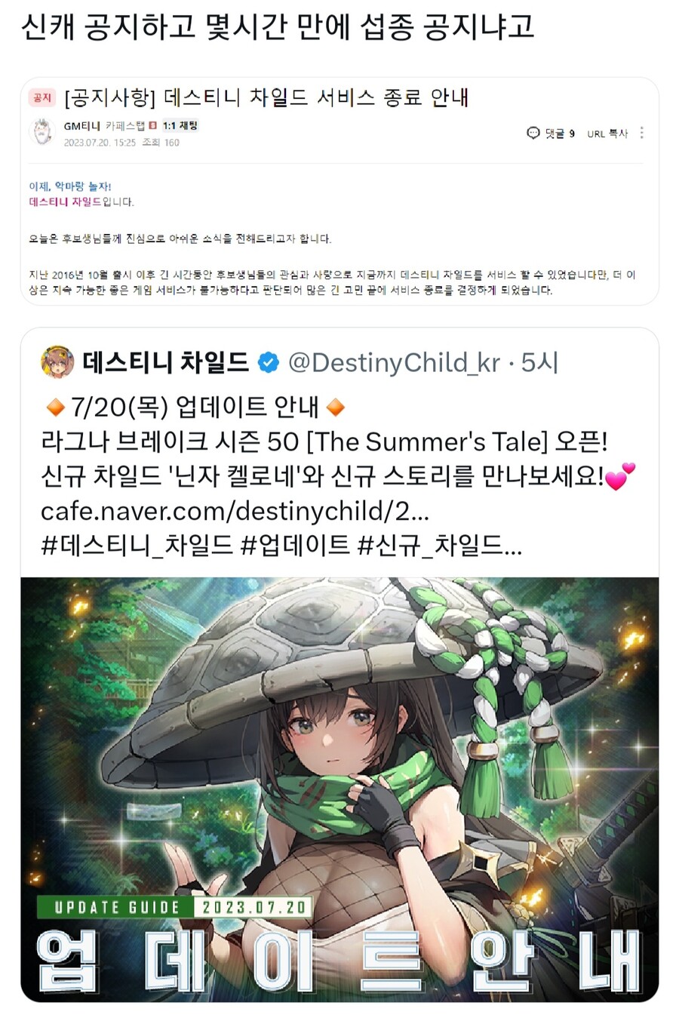This screenshot has width=679, height=1021.
Task: Click the 데스티니 차일드 account display name
Action: pos(166,363)
